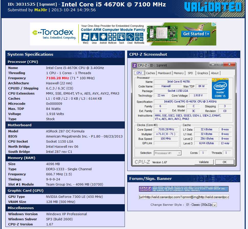Image resolution: width=248 pixels, height=229 pixels.
Task: Click the Intel inside Core i5 logo
Action: [x=220, y=89]
